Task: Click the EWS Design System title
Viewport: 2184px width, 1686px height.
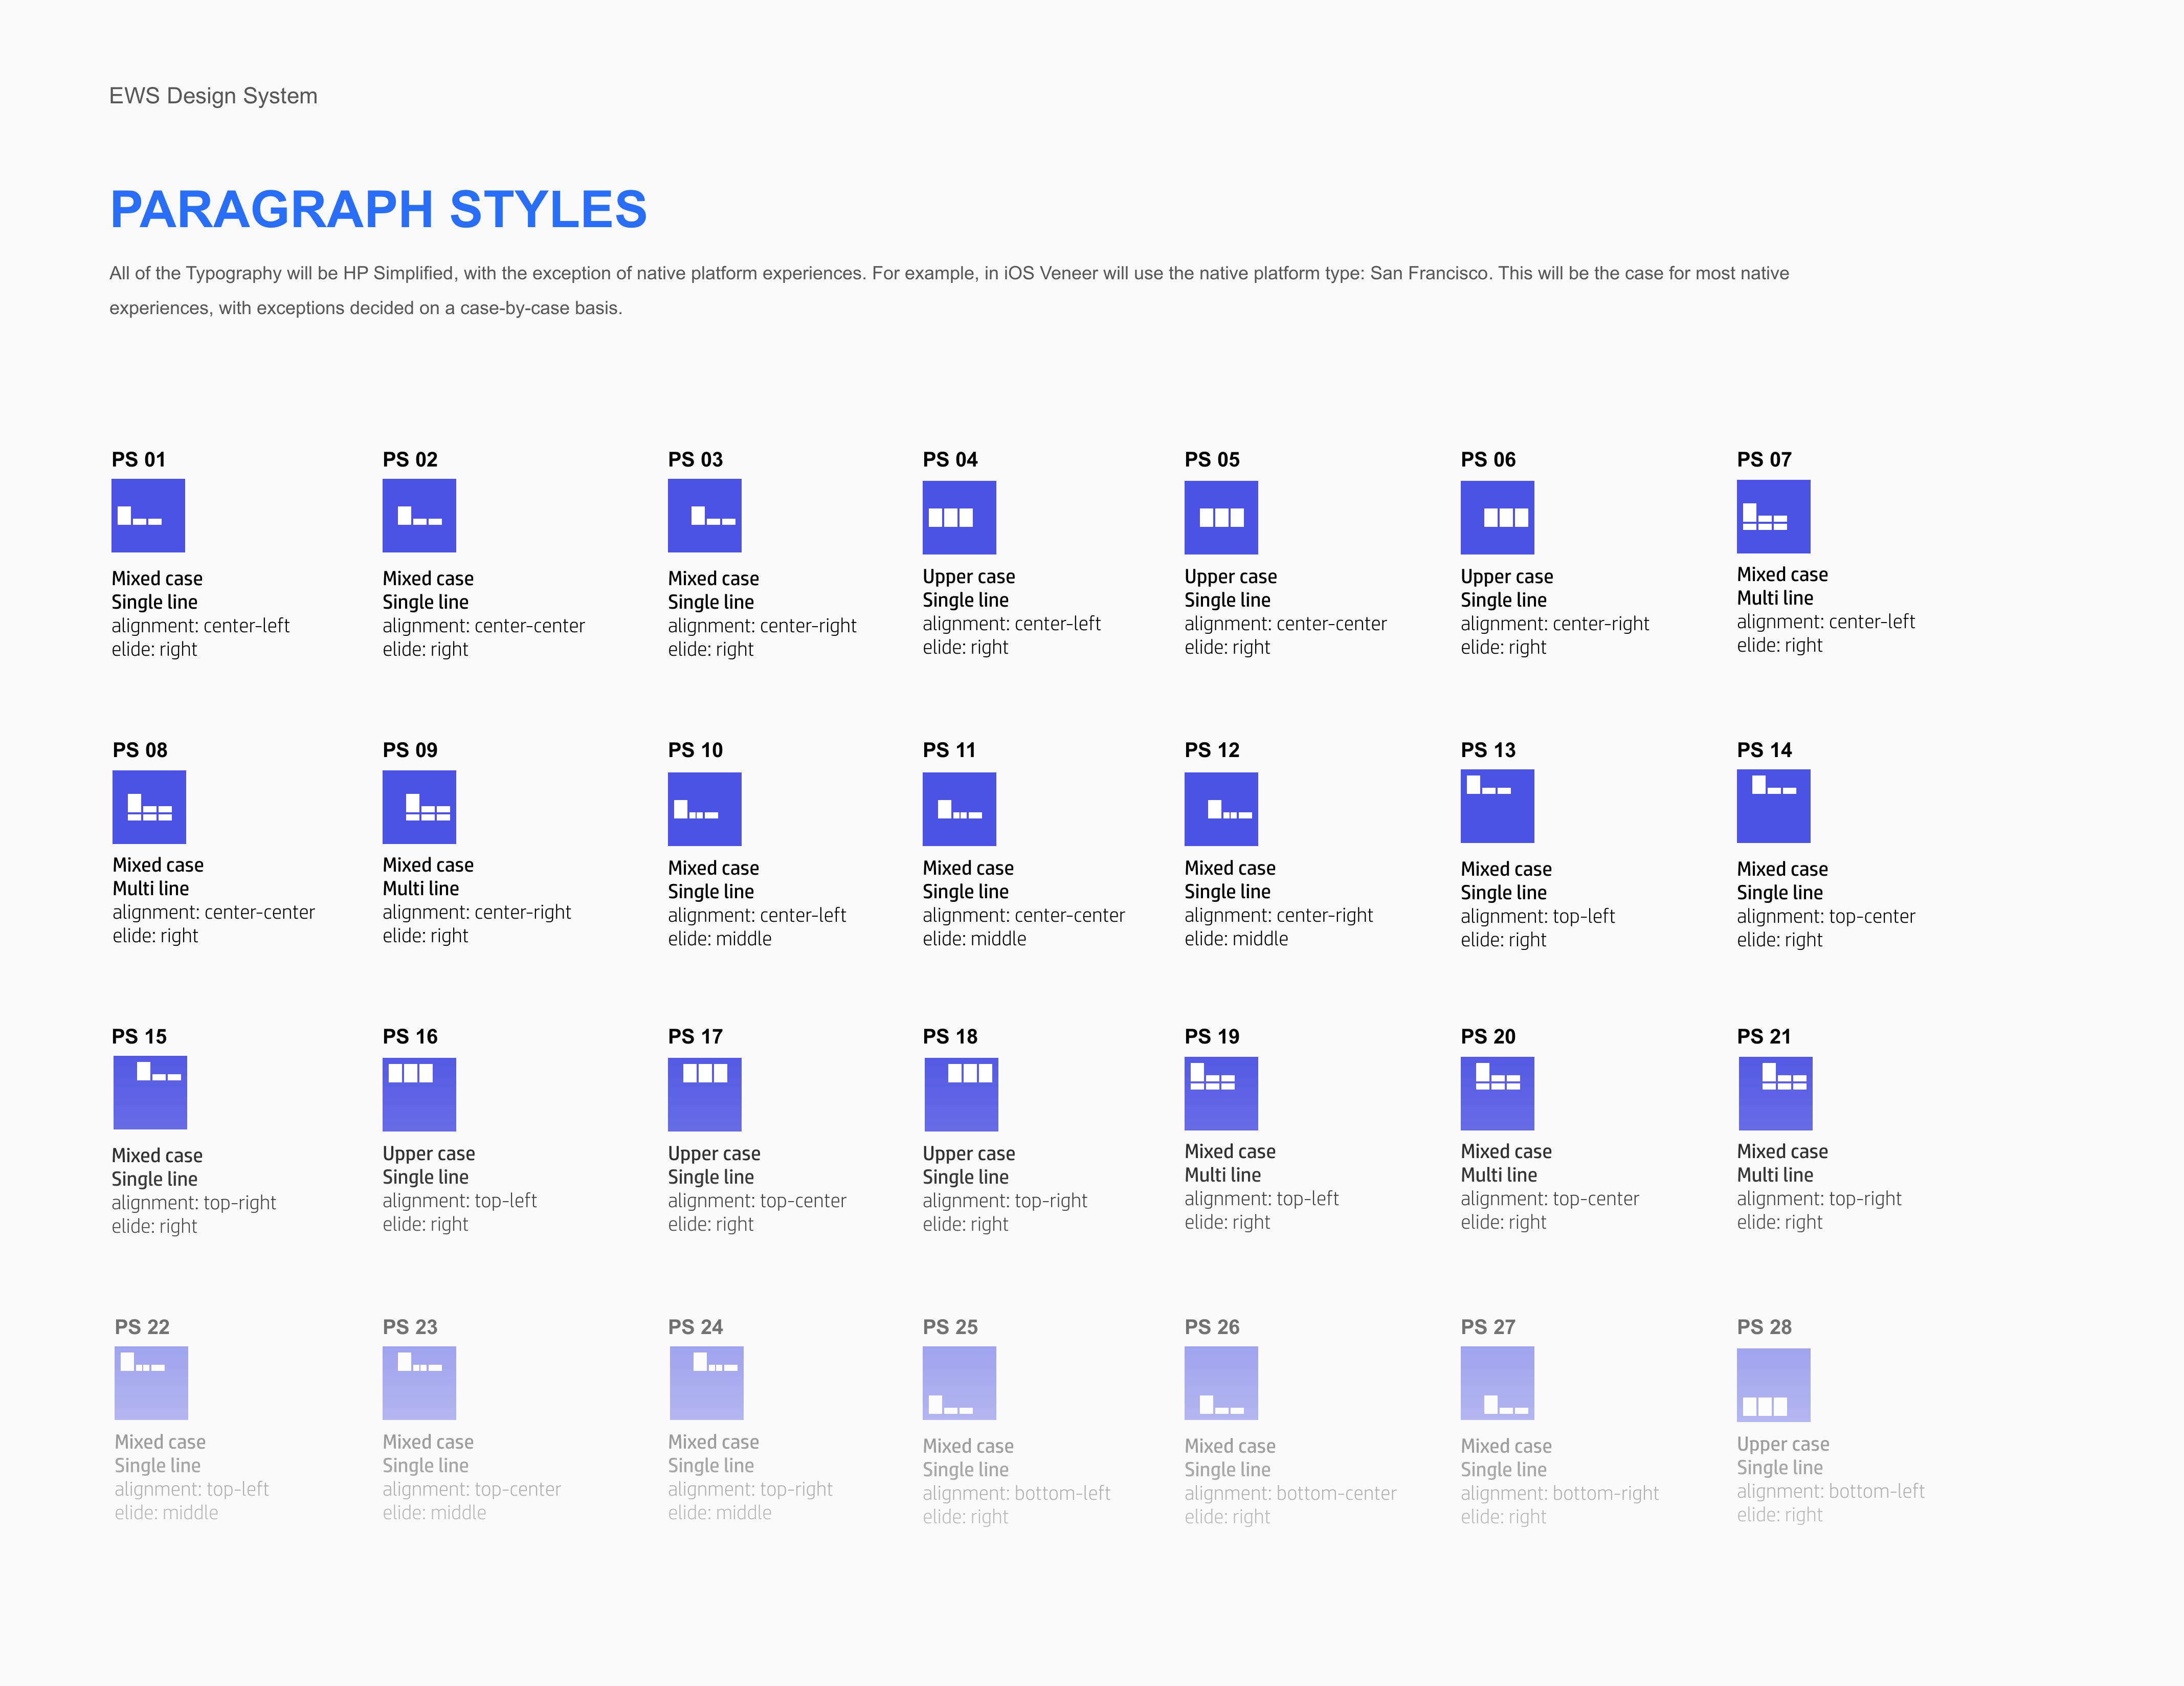Action: coord(213,96)
